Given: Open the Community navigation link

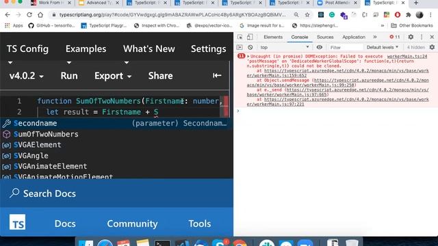Looking at the screenshot, I should [x=132, y=223].
